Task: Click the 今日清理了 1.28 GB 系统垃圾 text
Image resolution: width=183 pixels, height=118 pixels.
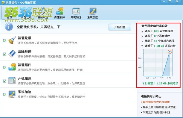Action: [x=160, y=83]
